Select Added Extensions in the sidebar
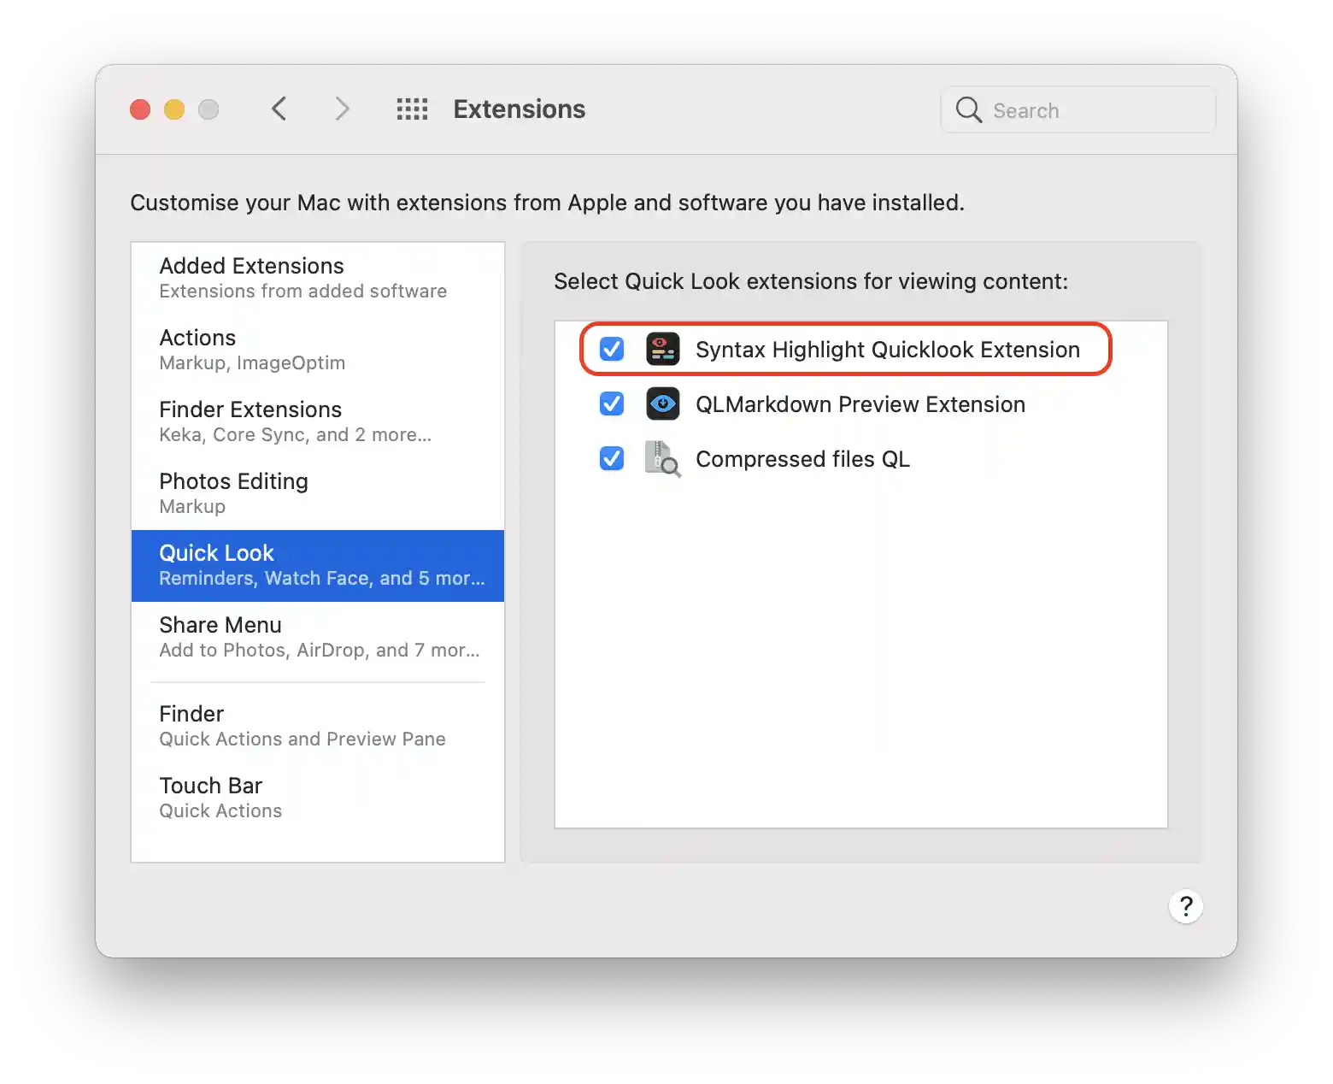Image resolution: width=1333 pixels, height=1084 pixels. coord(251,277)
